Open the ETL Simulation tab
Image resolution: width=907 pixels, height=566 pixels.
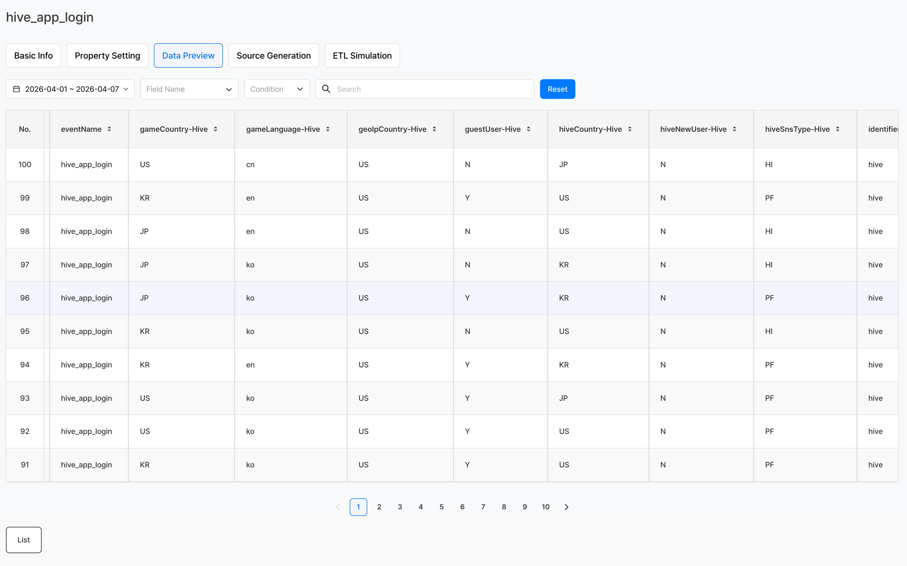(x=362, y=56)
